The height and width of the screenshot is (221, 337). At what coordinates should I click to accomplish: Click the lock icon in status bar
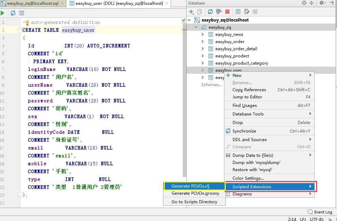tap(330, 220)
